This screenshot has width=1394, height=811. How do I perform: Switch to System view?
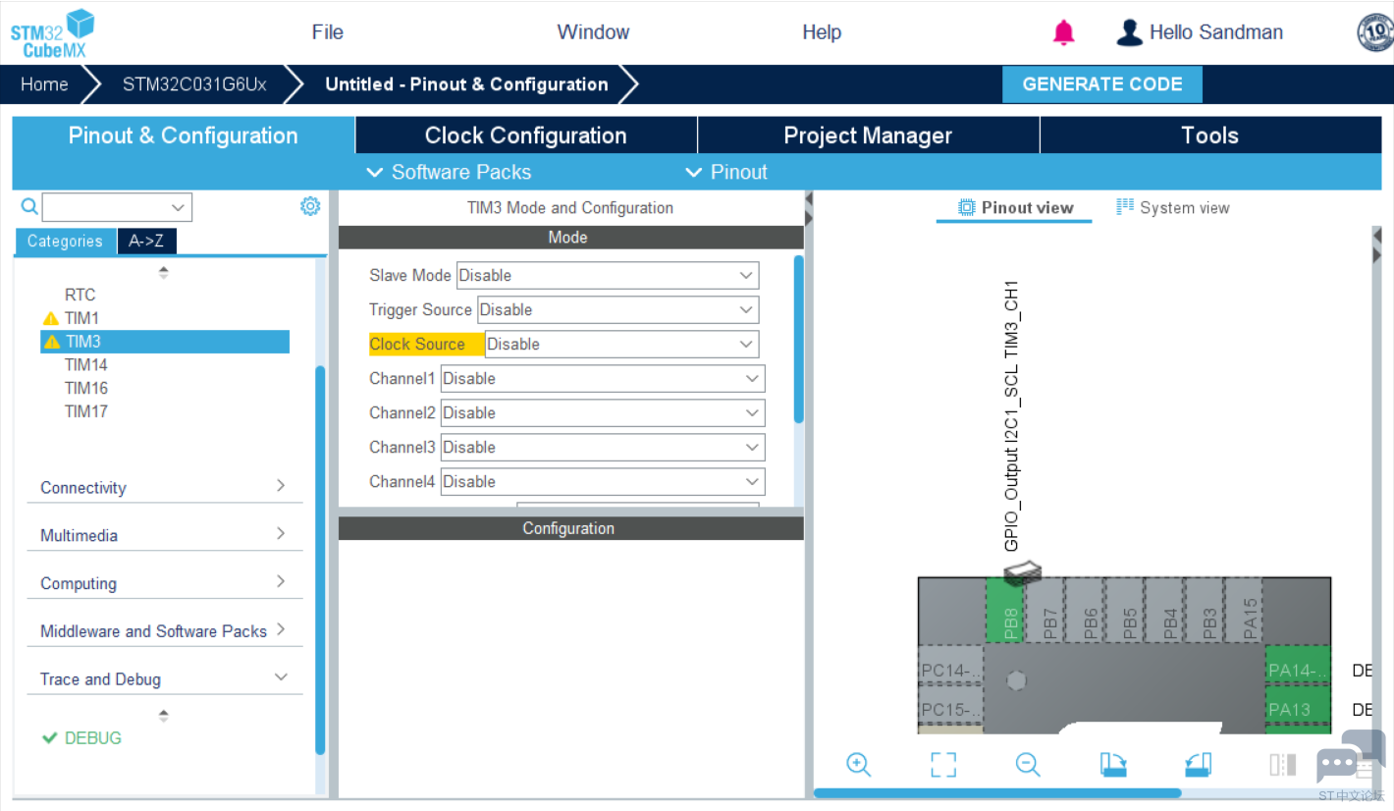click(x=1173, y=208)
